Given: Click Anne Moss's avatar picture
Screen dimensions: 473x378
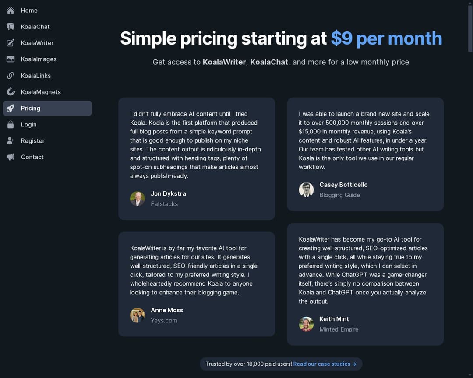Looking at the screenshot, I should tap(138, 315).
